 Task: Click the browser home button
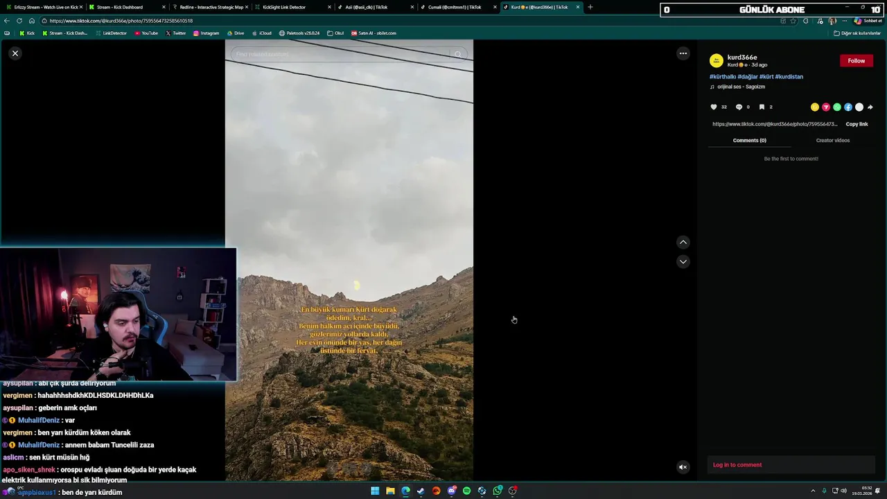32,21
